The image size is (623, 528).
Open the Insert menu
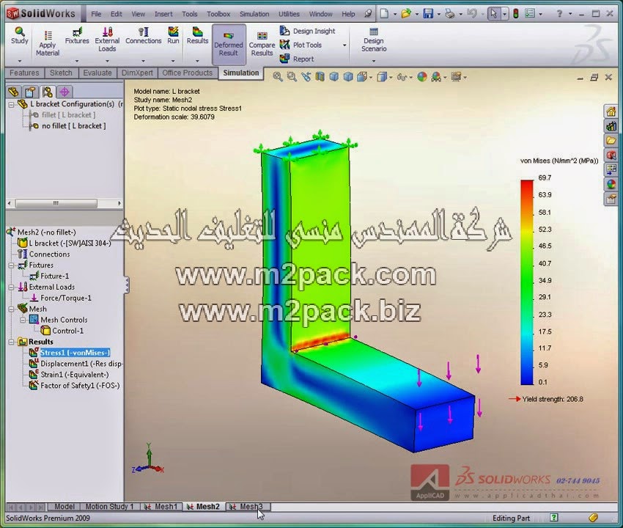[163, 14]
